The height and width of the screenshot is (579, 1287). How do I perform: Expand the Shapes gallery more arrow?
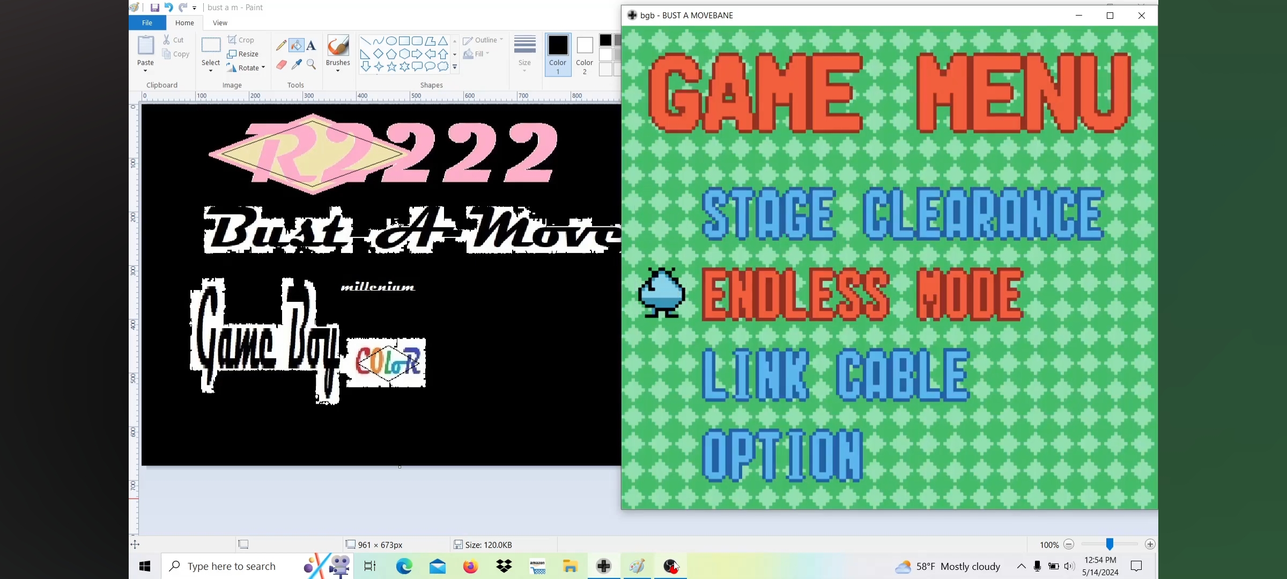pyautogui.click(x=455, y=68)
